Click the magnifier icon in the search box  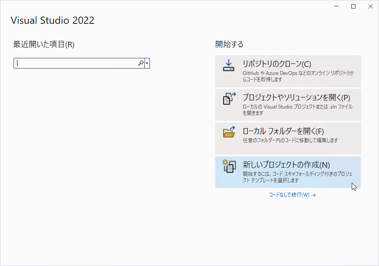point(141,63)
